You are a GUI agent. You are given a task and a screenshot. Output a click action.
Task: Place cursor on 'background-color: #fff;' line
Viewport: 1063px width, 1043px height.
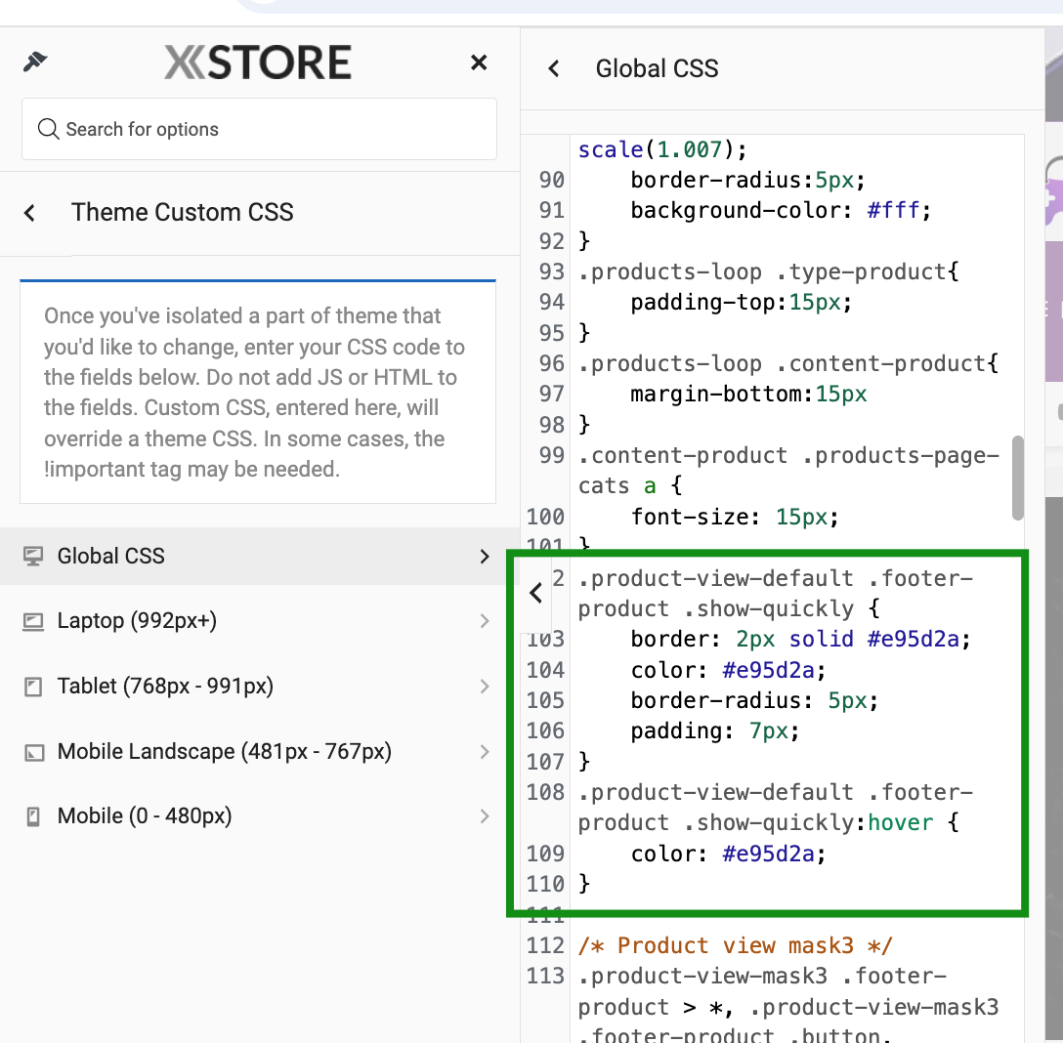(x=781, y=210)
